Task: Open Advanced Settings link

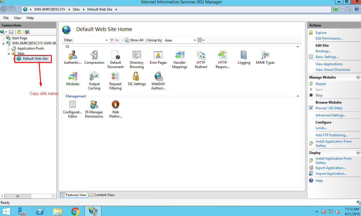Action: point(331,115)
